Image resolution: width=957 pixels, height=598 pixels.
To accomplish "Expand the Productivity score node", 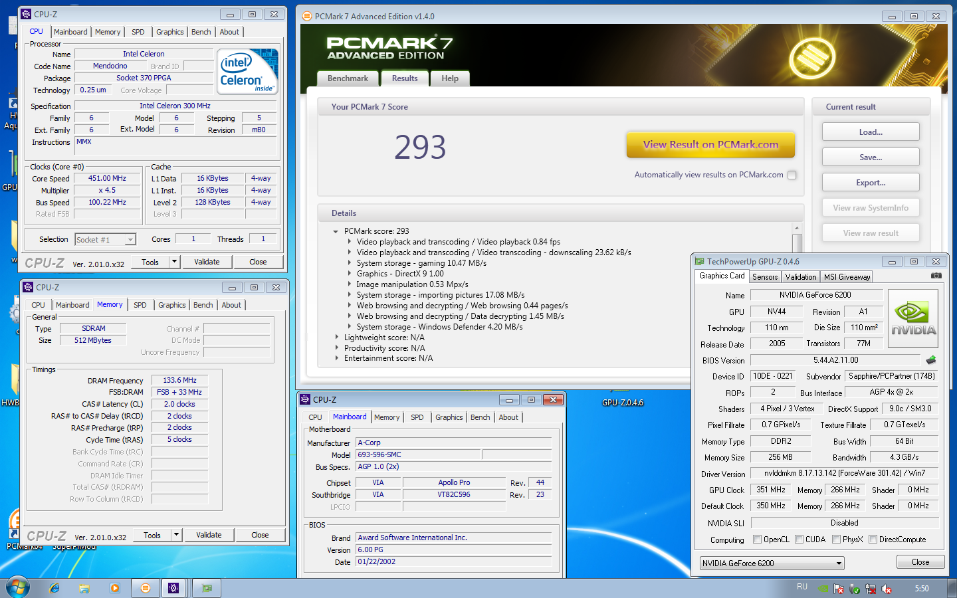I will click(x=336, y=348).
